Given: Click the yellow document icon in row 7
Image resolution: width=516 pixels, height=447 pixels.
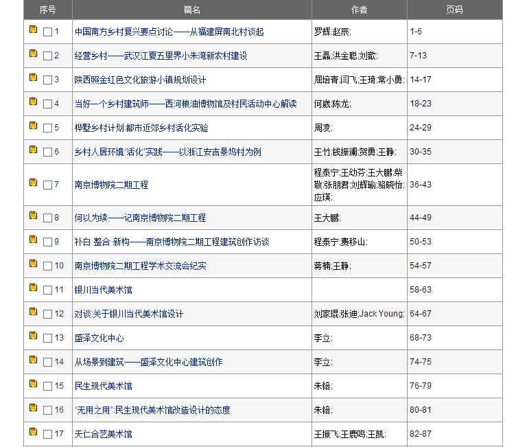Looking at the screenshot, I should [x=33, y=183].
